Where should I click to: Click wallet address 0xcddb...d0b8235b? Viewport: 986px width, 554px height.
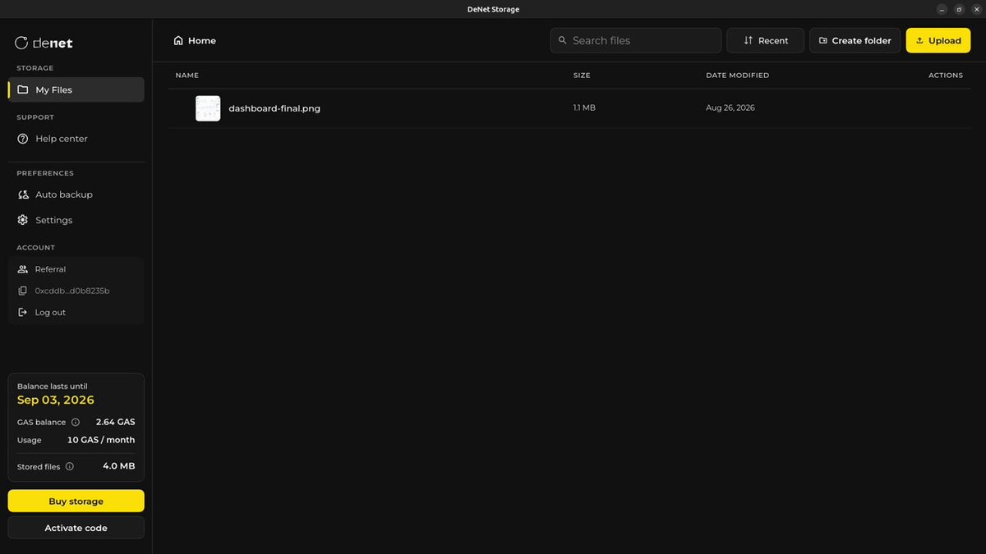coord(72,291)
